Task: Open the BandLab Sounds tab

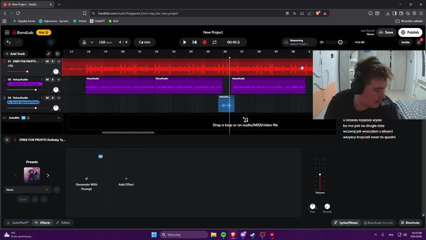Action: [378, 223]
